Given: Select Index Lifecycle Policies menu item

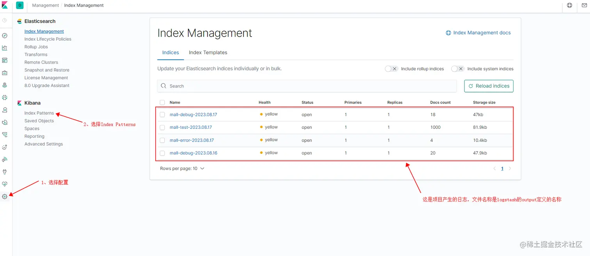Looking at the screenshot, I should tap(48, 39).
